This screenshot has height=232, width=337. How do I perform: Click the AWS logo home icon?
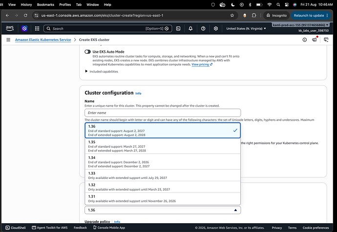pyautogui.click(x=10, y=28)
